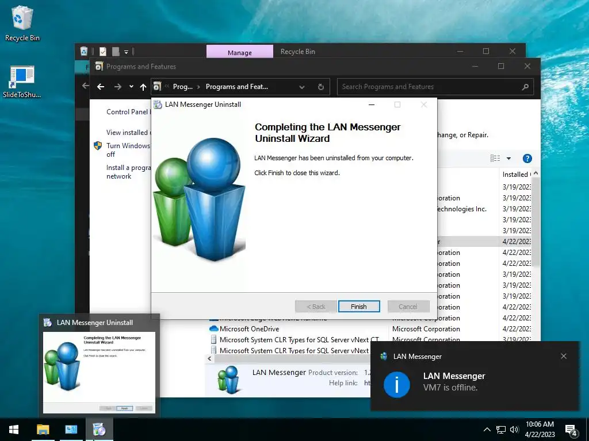Dismiss the LAN Messenger notification

(564, 356)
